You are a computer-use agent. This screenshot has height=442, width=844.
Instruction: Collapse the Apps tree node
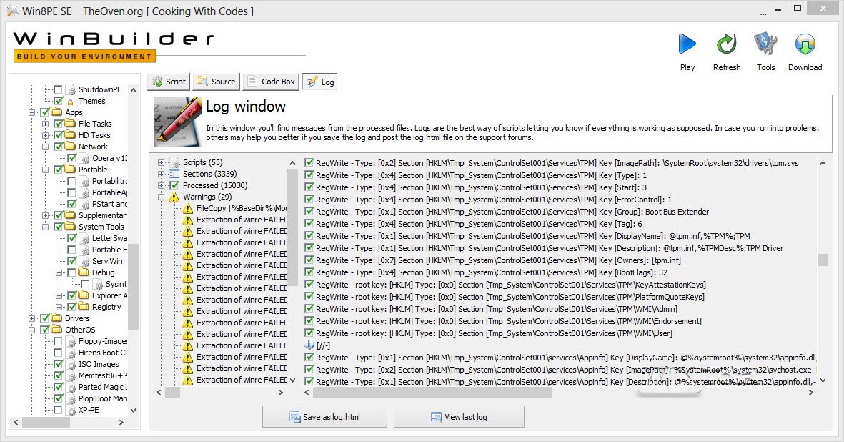pyautogui.click(x=32, y=112)
